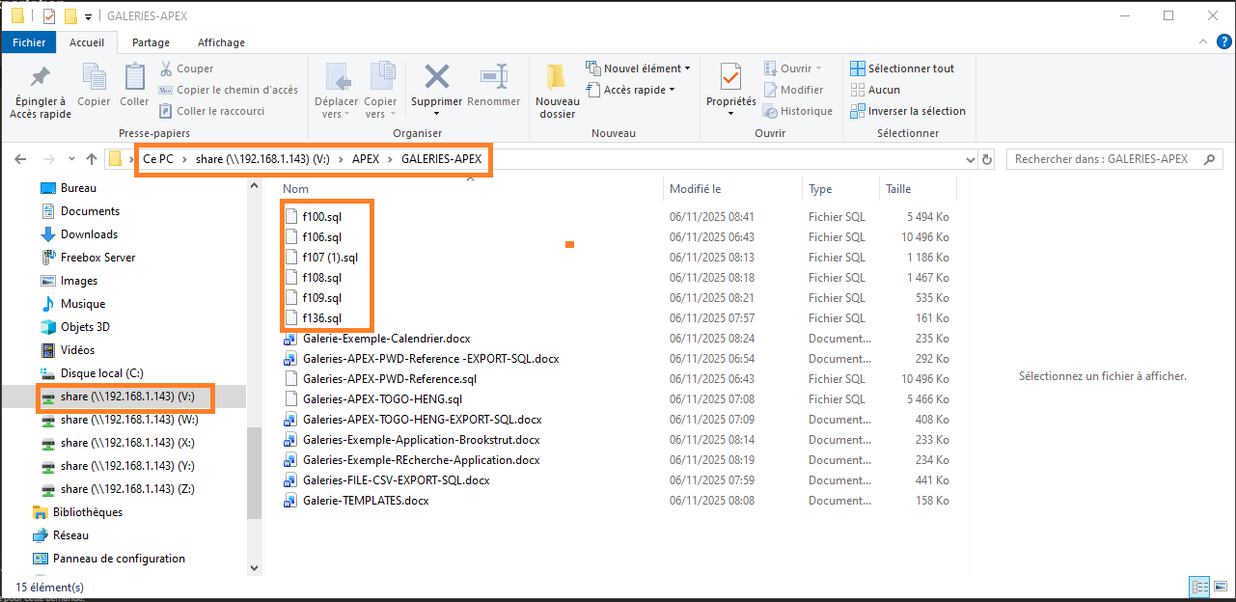The height and width of the screenshot is (602, 1236).
Task: Expand the address bar history dropdown
Action: click(x=971, y=159)
